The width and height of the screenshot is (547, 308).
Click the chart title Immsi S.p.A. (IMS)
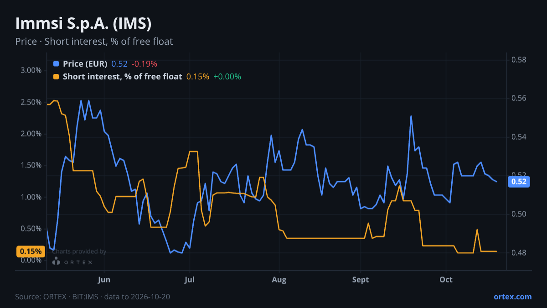point(83,23)
